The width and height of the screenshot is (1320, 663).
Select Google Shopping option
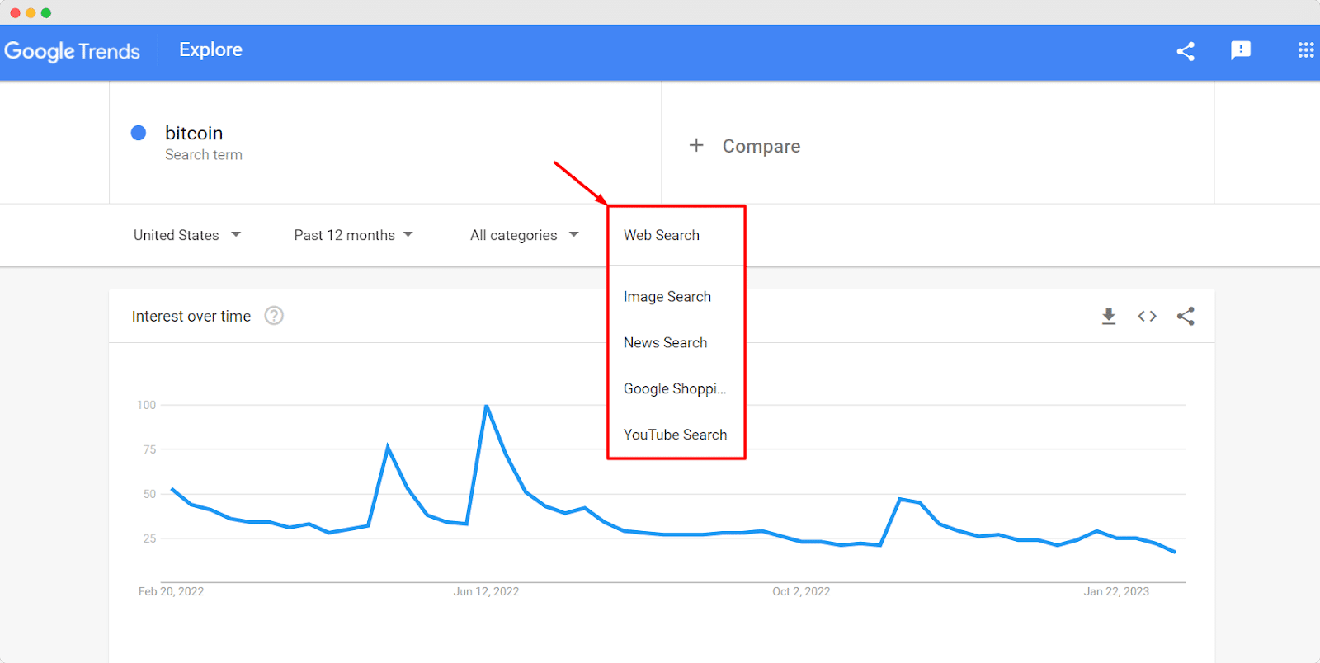point(676,389)
